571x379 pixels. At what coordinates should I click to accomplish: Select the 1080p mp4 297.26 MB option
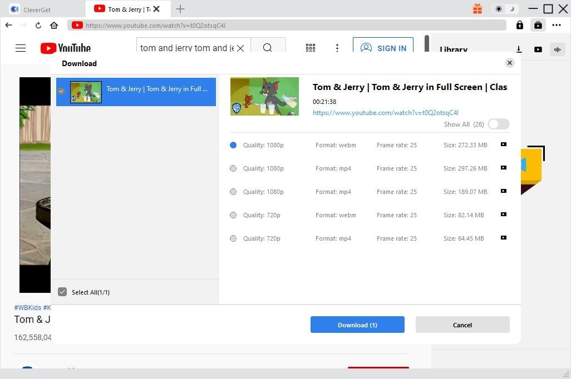click(x=233, y=168)
